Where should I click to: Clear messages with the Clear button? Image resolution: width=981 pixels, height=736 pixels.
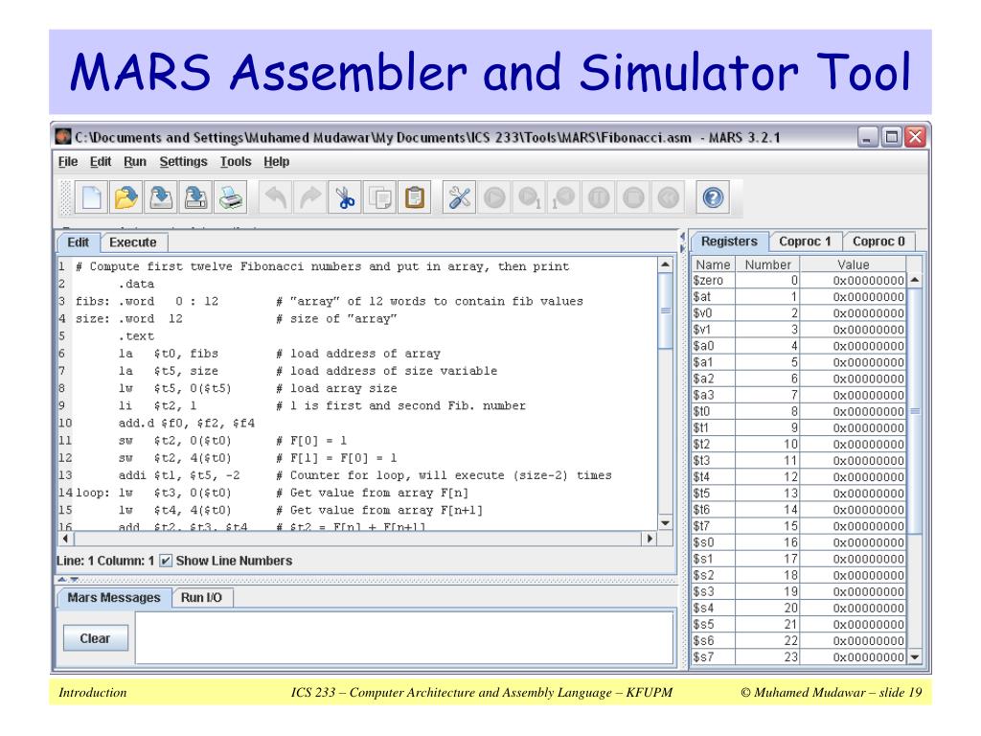coord(95,638)
